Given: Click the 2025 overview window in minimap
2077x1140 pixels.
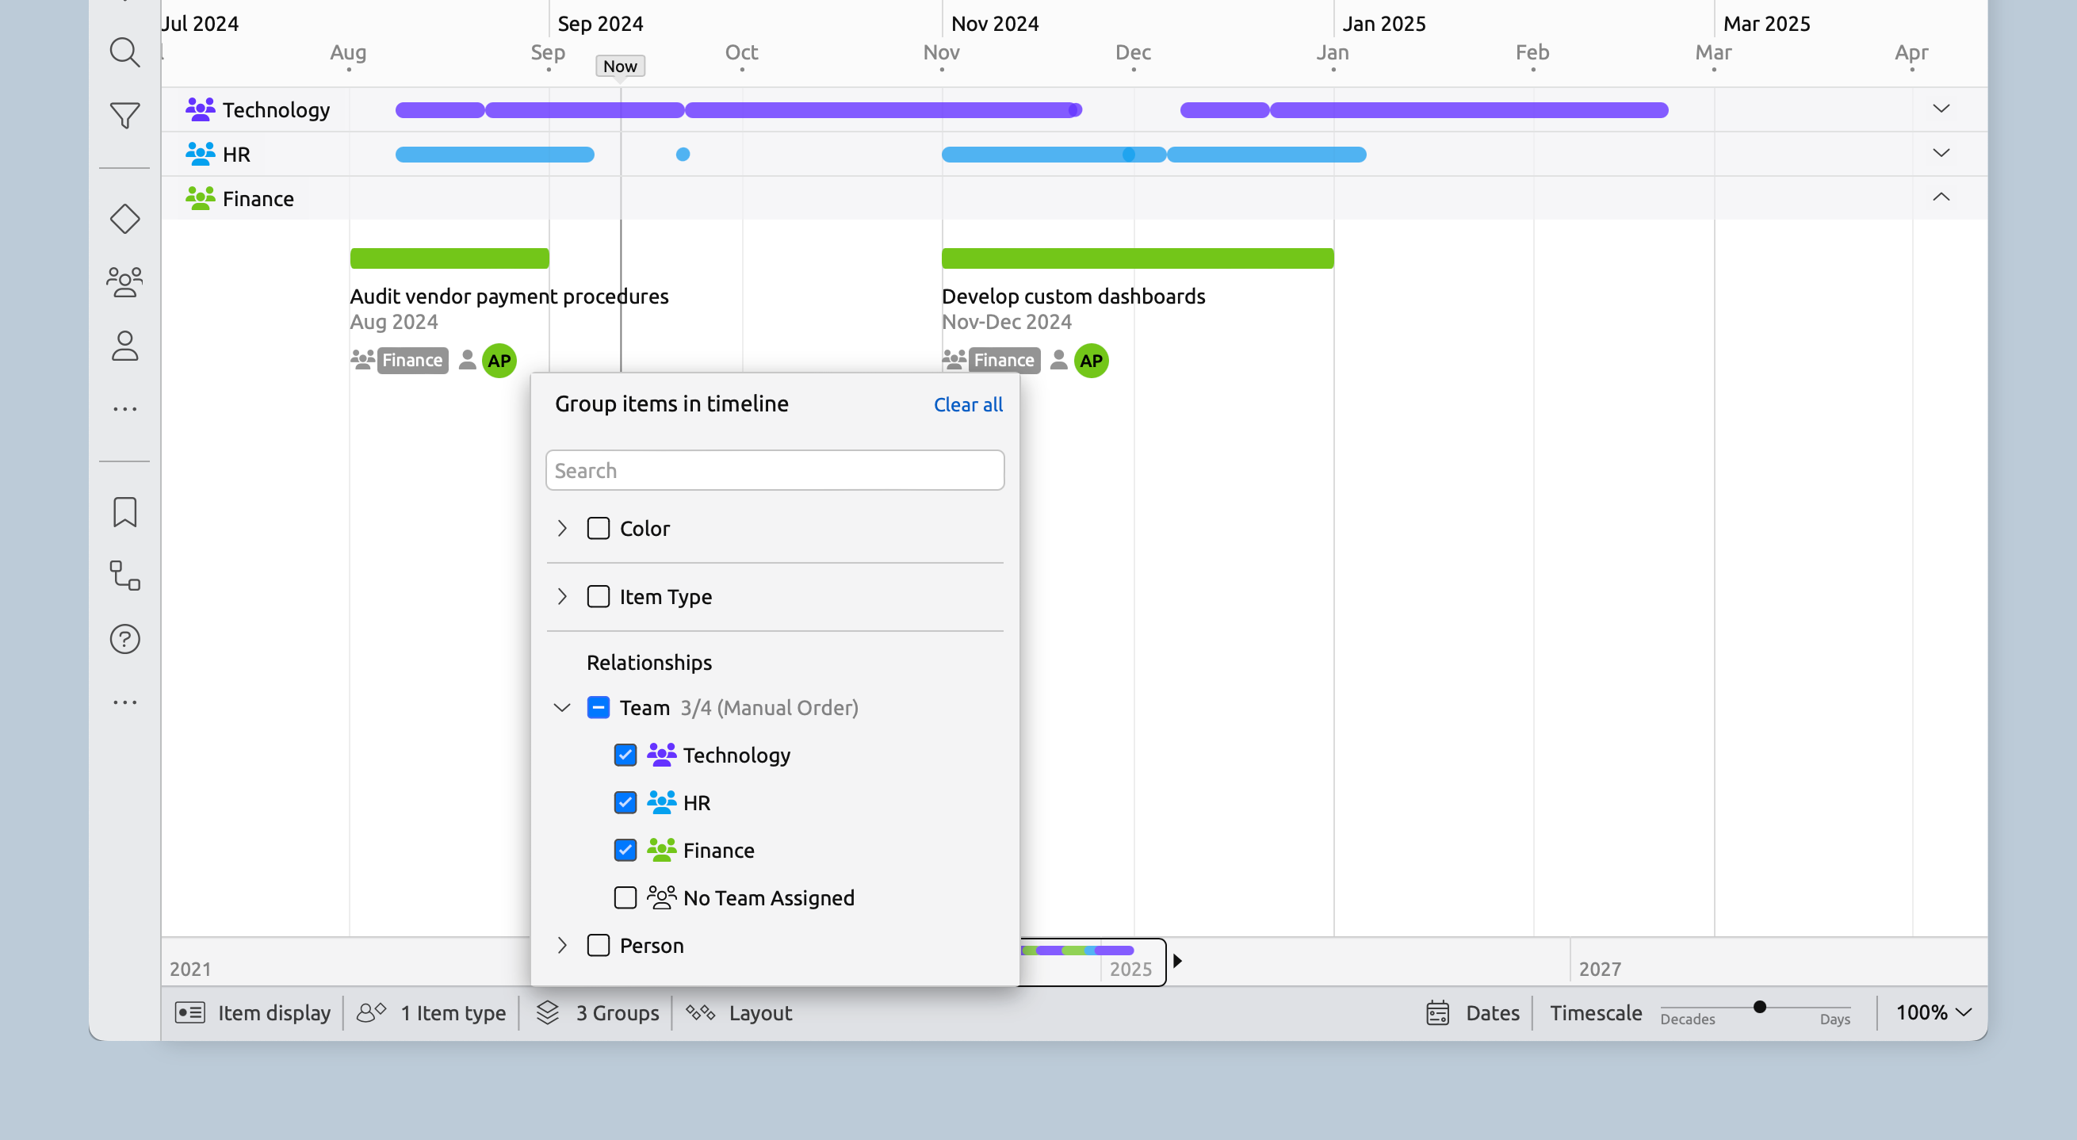Looking at the screenshot, I should point(1092,961).
